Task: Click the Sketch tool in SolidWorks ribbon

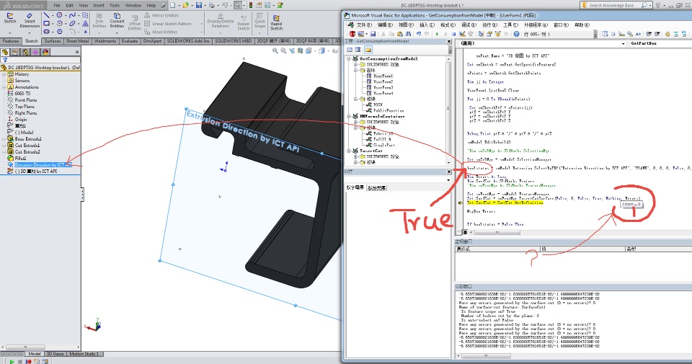Action: click(9, 19)
